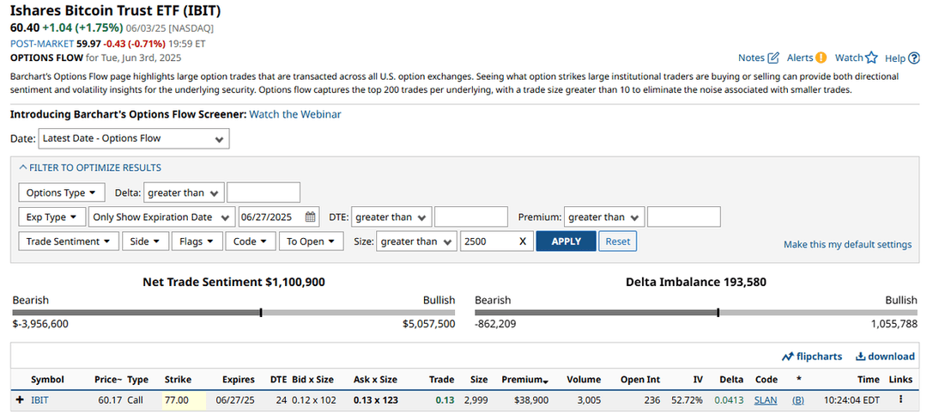Sort table by Open Int column header
This screenshot has width=927, height=415.
point(640,380)
